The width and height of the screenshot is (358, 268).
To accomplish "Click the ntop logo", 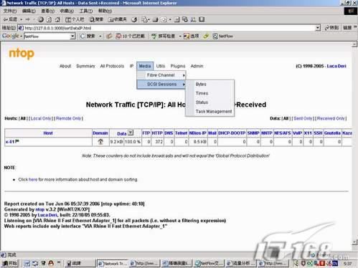I will click(x=22, y=53).
